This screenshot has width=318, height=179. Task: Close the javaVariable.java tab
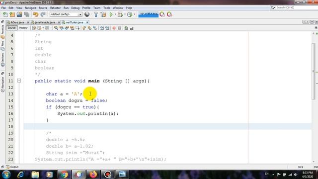pyautogui.click(x=59, y=22)
